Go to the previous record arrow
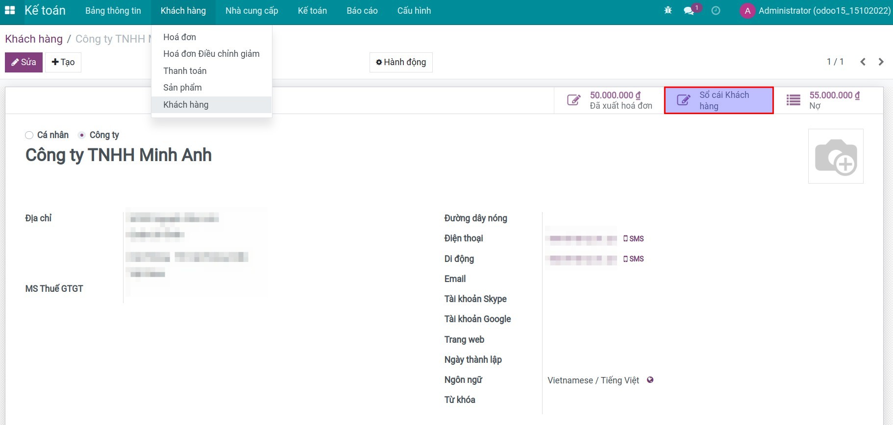 tap(863, 62)
